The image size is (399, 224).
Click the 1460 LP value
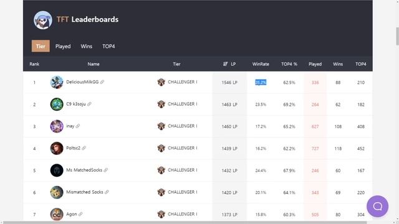click(229, 126)
